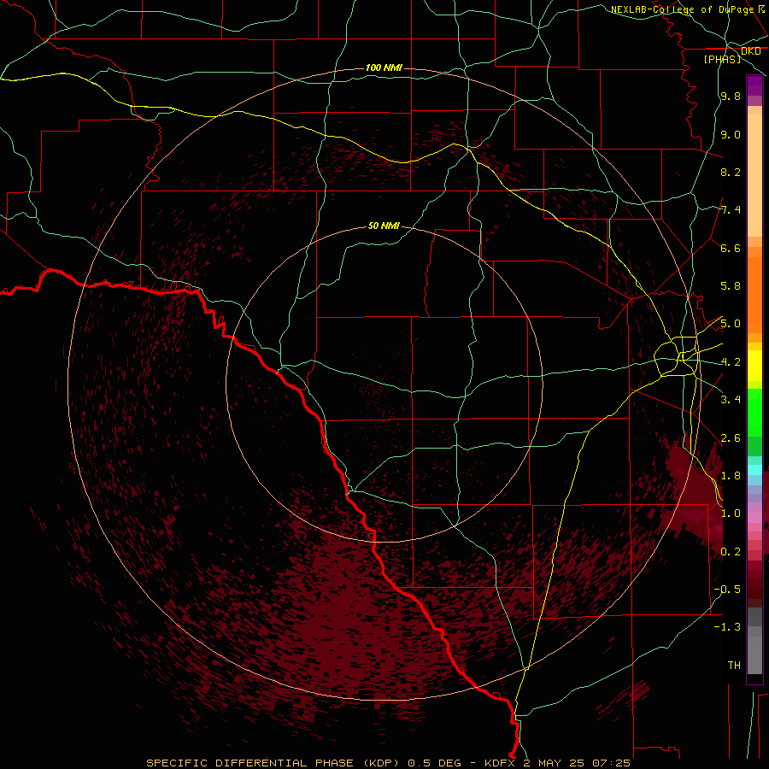Image resolution: width=769 pixels, height=769 pixels.
Task: Click the 7.4 value on the color scale
Action: click(x=731, y=210)
